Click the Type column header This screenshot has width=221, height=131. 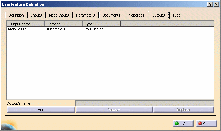102,24
